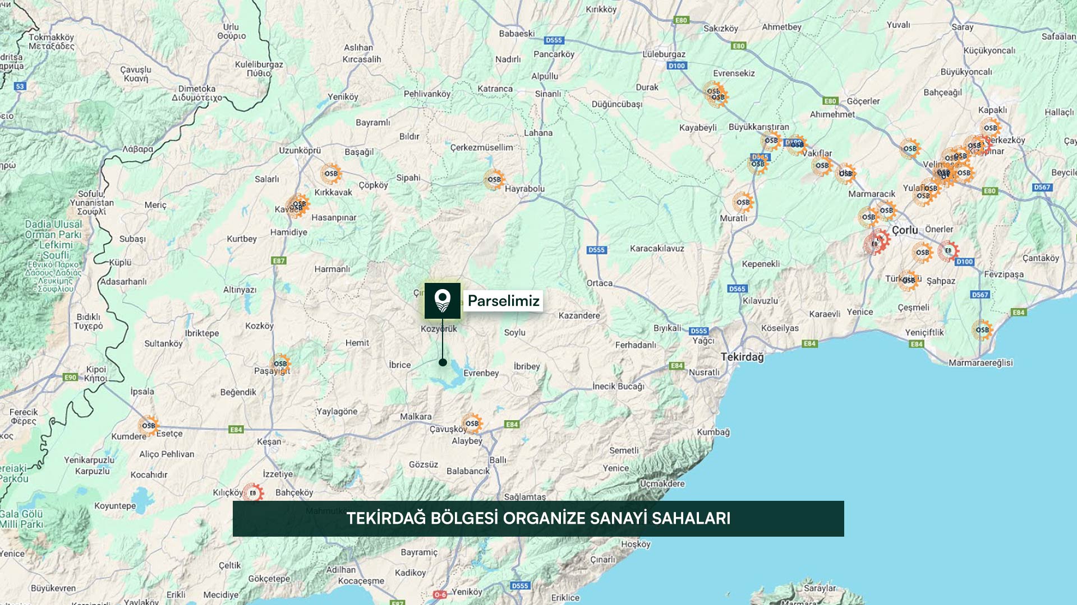The width and height of the screenshot is (1077, 605).
Task: Select the red marker beside Kılıçköy
Action: tap(253, 493)
